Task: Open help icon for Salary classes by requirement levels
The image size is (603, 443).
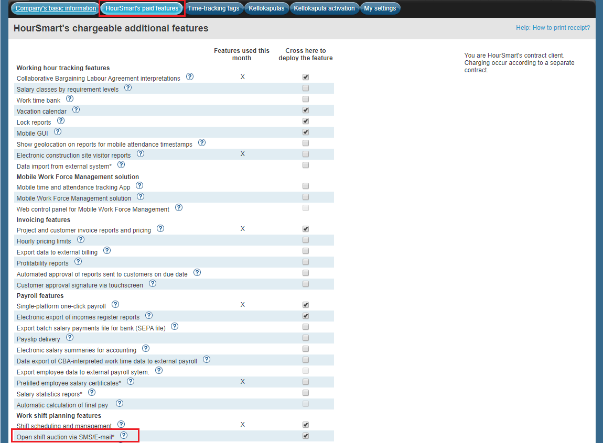Action: (x=127, y=87)
